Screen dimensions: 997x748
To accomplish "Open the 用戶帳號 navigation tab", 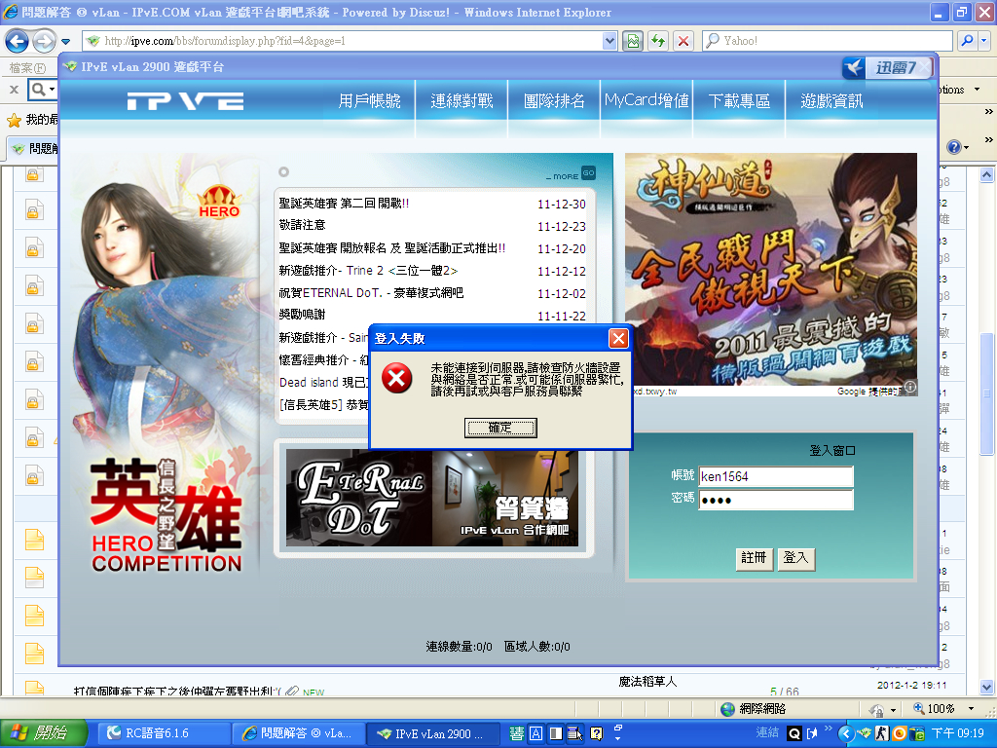I will point(369,100).
